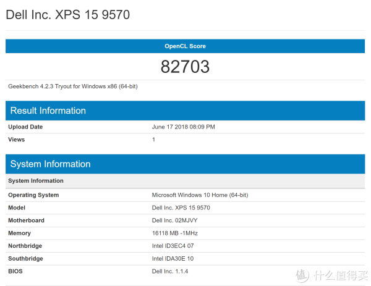This screenshot has width=371, height=286.
Task: Select the BIOS value Dell Inc. 1.1.4
Action: 170,271
